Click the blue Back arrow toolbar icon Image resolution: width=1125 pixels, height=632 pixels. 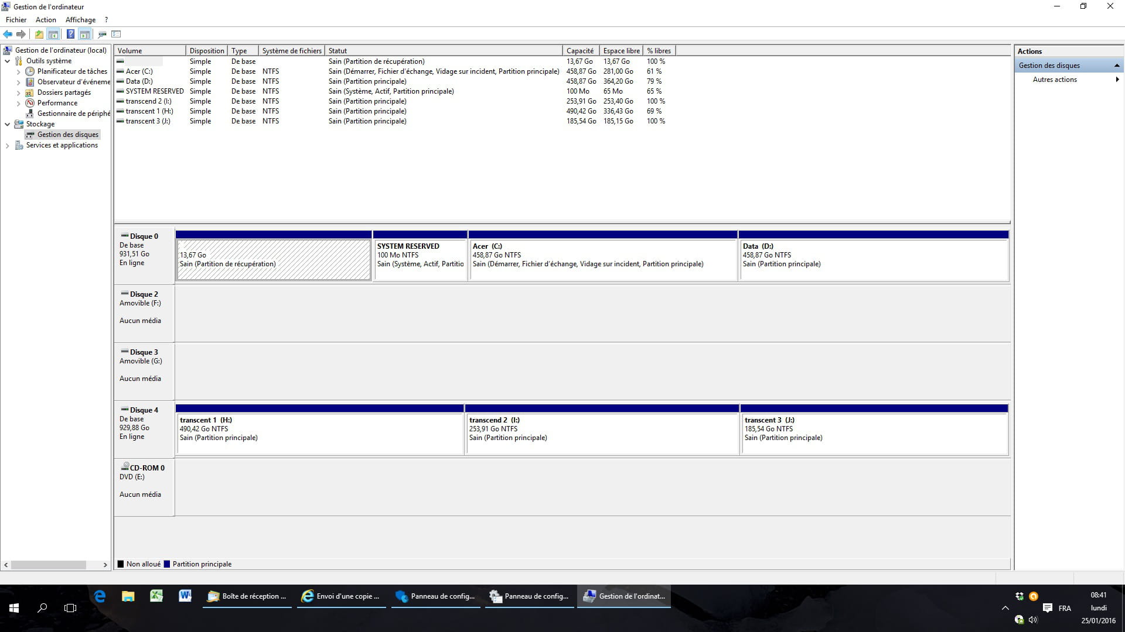[x=8, y=34]
